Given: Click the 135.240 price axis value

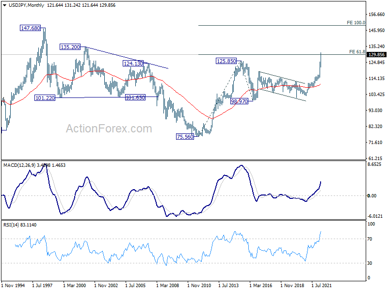Looking at the screenshot, I should coord(377,47).
